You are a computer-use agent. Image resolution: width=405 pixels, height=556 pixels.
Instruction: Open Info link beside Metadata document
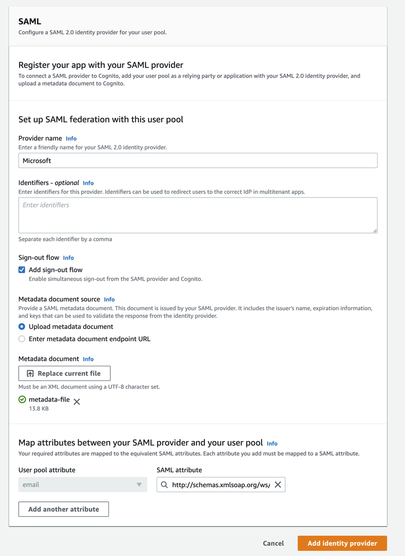(x=88, y=359)
